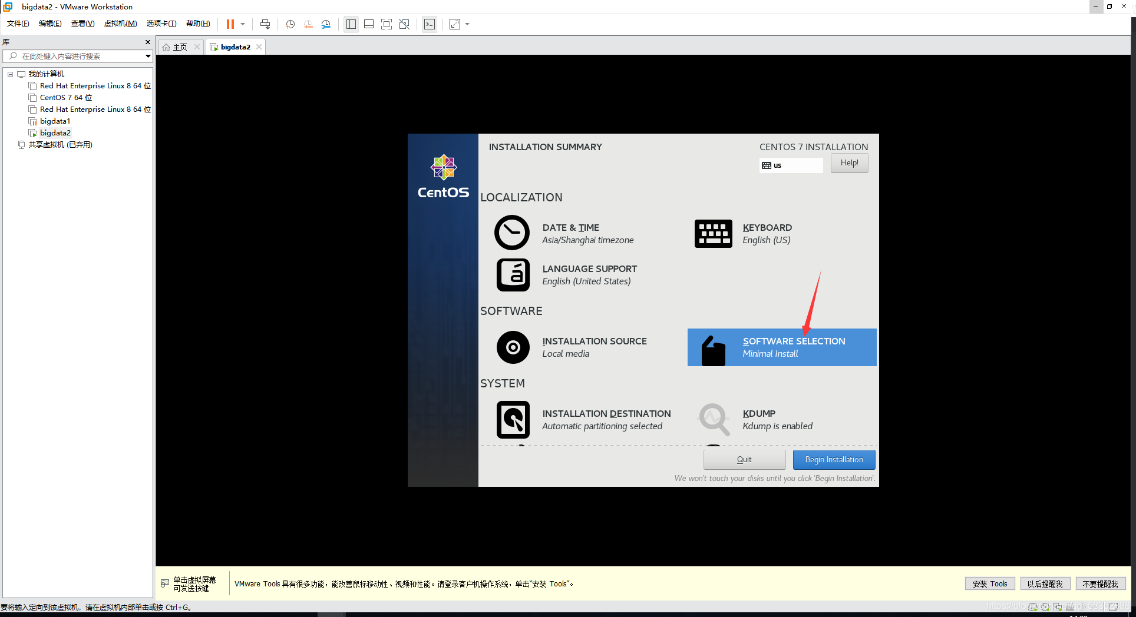Click Begin Installation button
Viewport: 1136px width, 617px height.
(834, 460)
